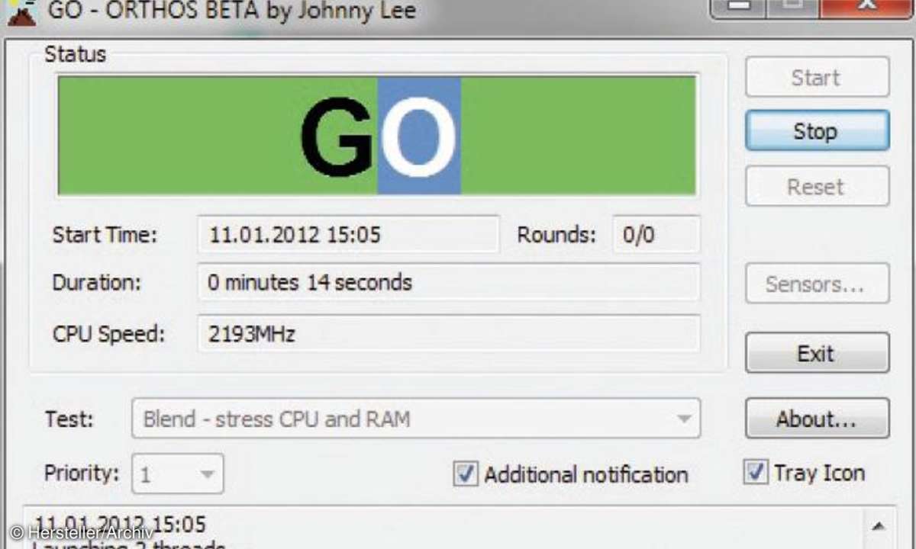Click the "Status" group heading
This screenshot has width=916, height=549.
coord(75,55)
